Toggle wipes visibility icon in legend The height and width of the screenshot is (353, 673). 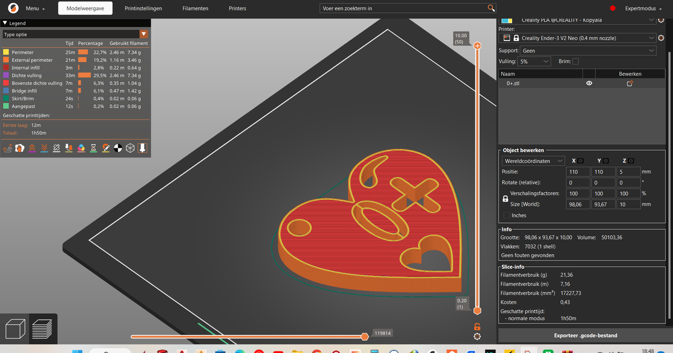point(20,148)
